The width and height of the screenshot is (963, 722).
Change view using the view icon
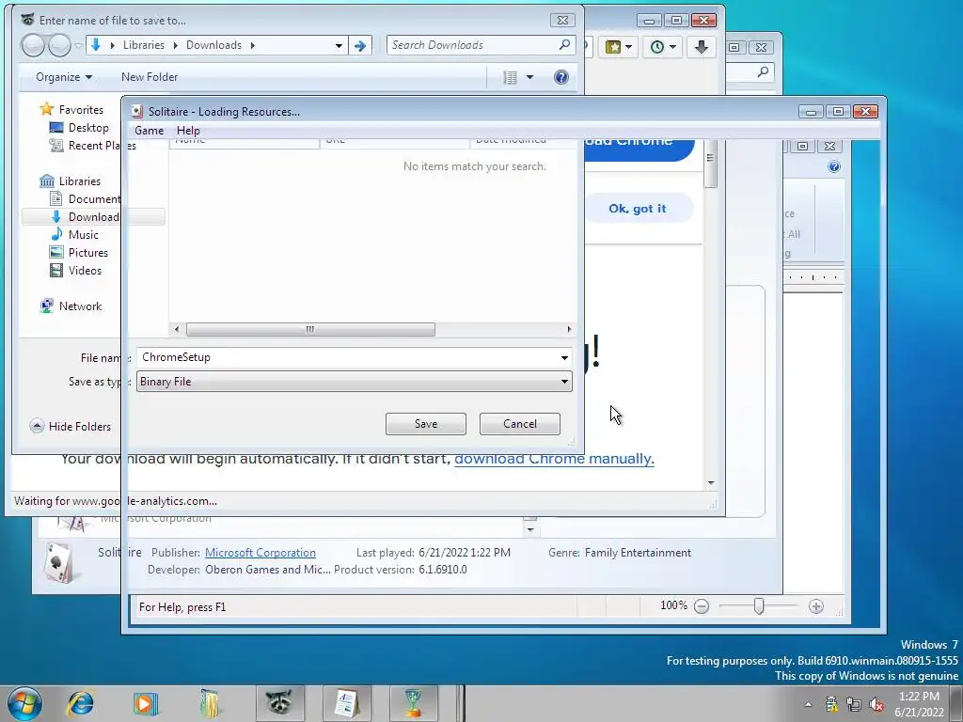(x=510, y=77)
